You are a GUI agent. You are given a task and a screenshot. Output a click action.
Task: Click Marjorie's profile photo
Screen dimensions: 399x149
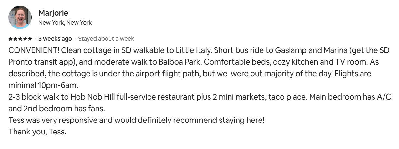[20, 17]
